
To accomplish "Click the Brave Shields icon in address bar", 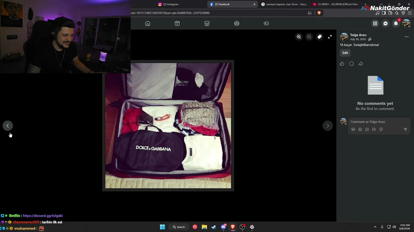I will pos(319,13).
